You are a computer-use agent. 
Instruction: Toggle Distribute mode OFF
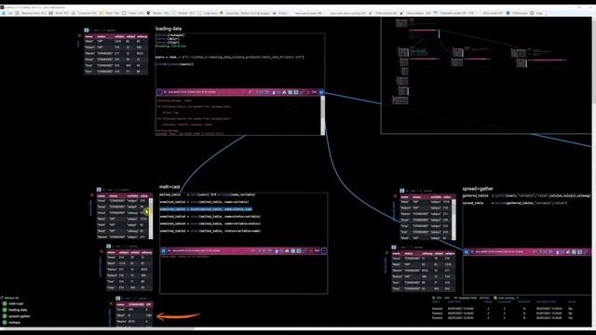pyautogui.click(x=454, y=13)
